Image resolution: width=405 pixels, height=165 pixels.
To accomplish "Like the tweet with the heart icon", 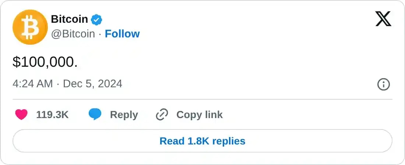I will click(x=21, y=115).
